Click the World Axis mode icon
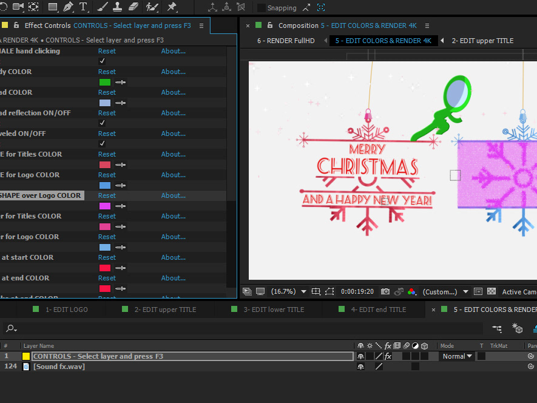The image size is (537, 403). click(226, 7)
